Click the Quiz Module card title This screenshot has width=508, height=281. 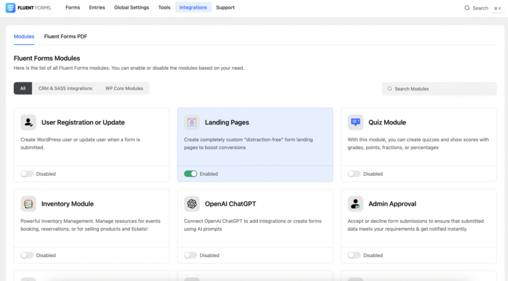pyautogui.click(x=387, y=122)
